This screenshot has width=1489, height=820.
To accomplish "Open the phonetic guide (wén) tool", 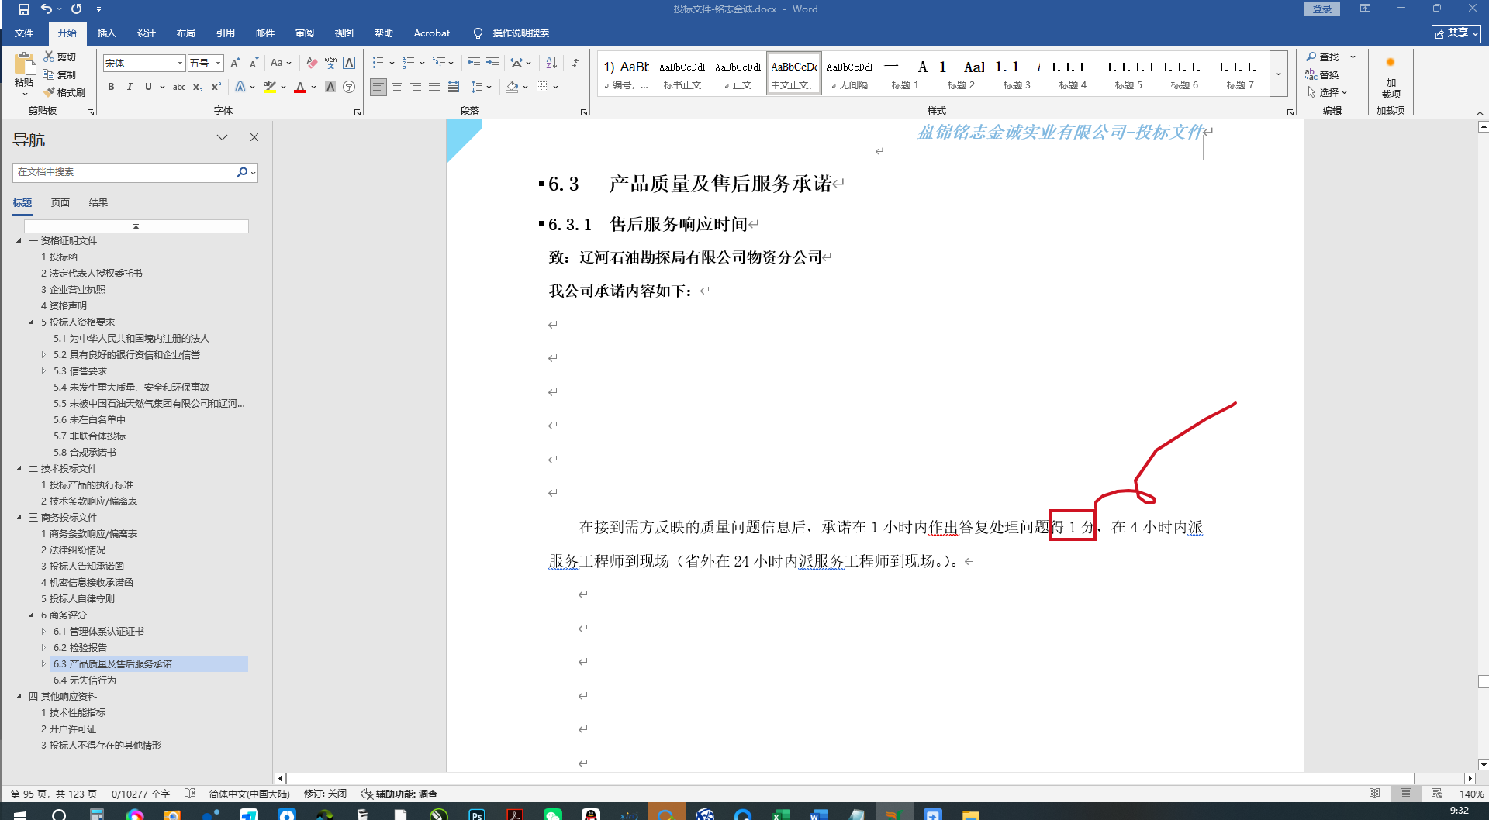I will tap(330, 63).
